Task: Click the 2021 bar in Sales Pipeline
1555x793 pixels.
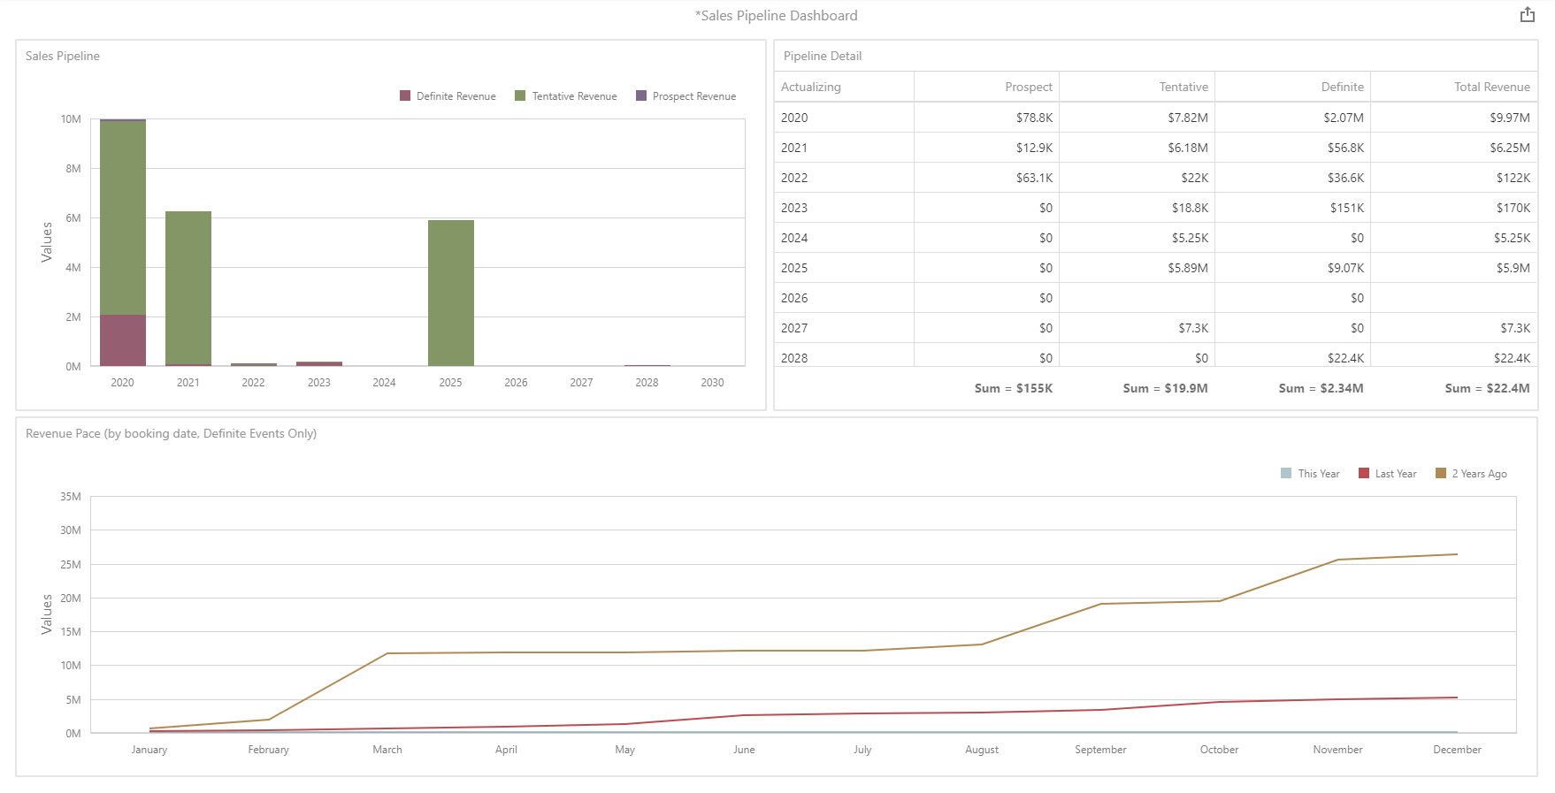Action: [188, 287]
